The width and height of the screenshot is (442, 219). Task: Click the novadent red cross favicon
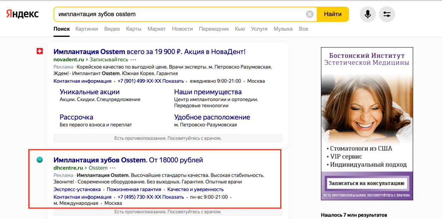pos(40,51)
